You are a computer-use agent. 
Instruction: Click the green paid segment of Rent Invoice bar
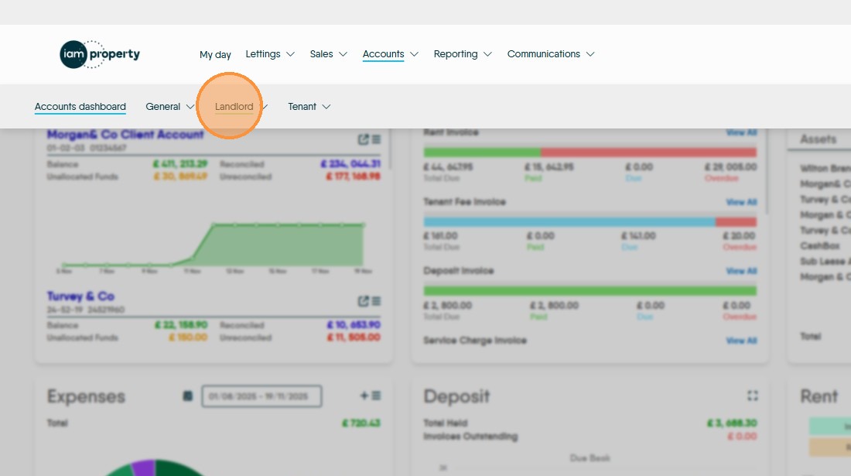click(x=482, y=152)
